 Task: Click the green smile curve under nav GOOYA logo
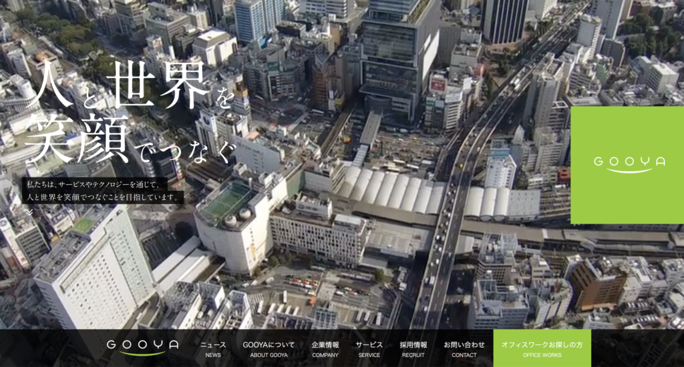click(142, 353)
